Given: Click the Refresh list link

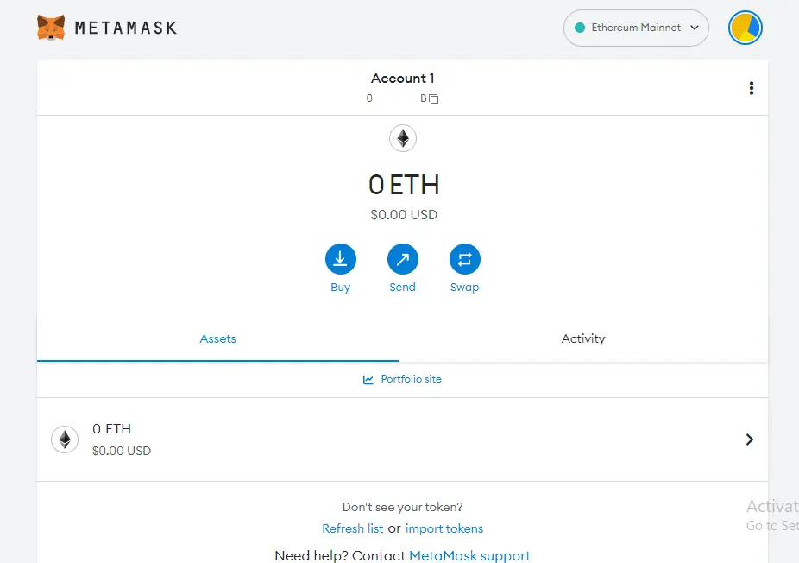Looking at the screenshot, I should [x=353, y=528].
